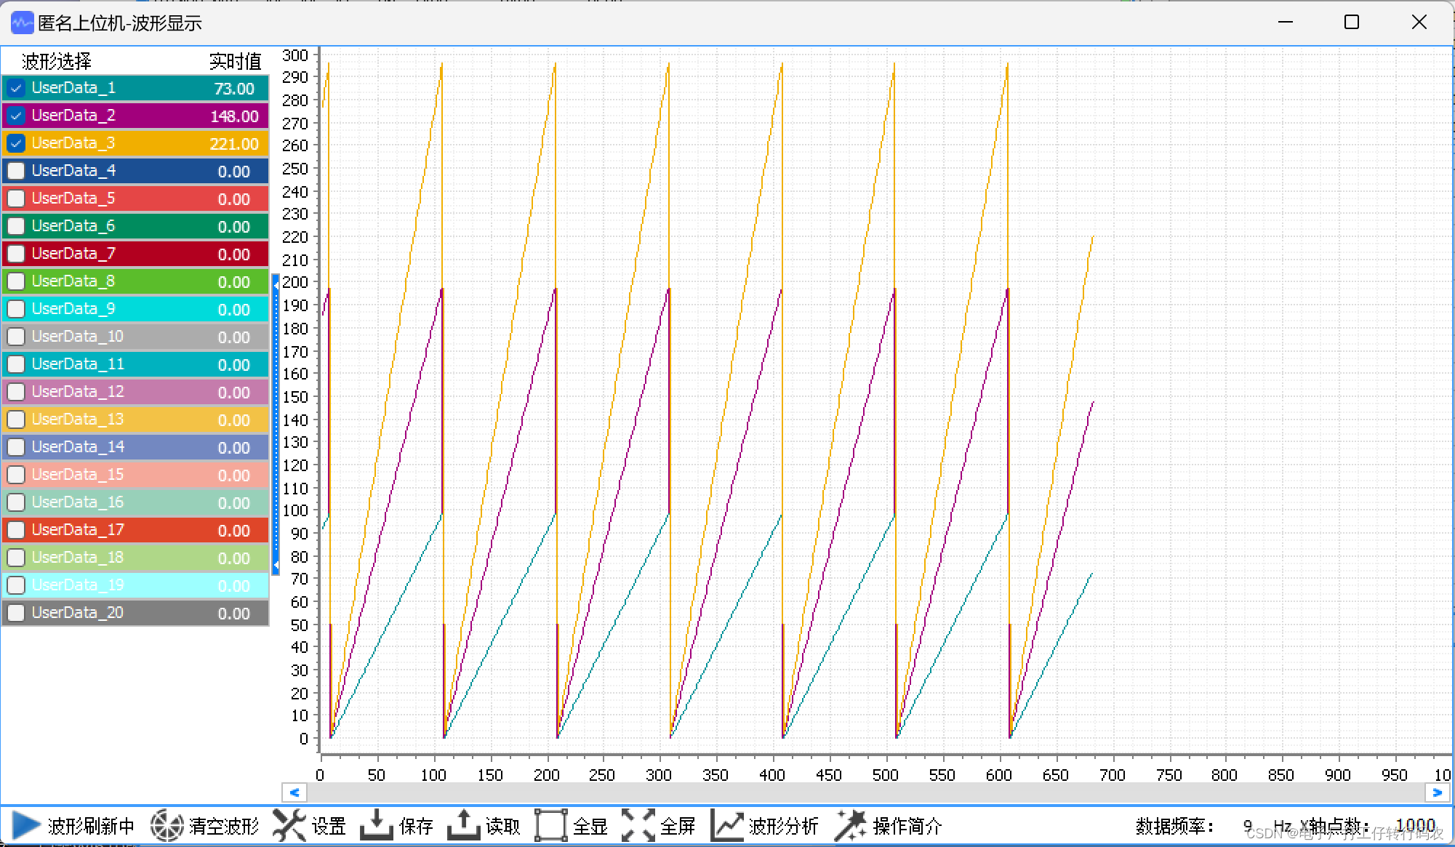Enable the UserData_11 checkbox
Screen dimensions: 1455x847
click(16, 364)
